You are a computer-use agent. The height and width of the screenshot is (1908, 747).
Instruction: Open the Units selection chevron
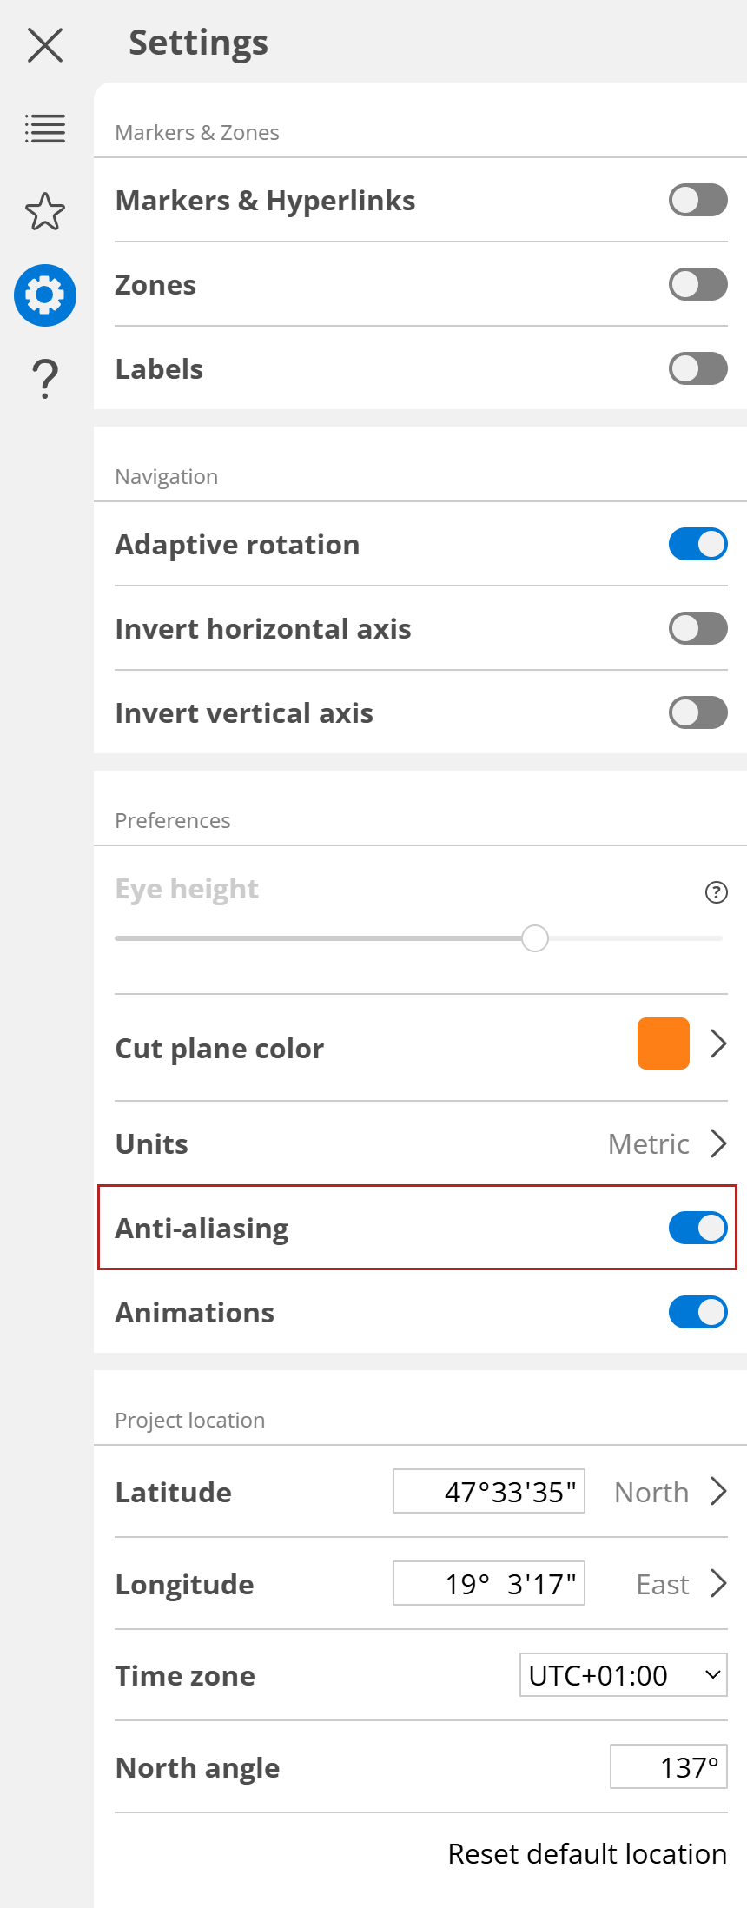click(719, 1143)
